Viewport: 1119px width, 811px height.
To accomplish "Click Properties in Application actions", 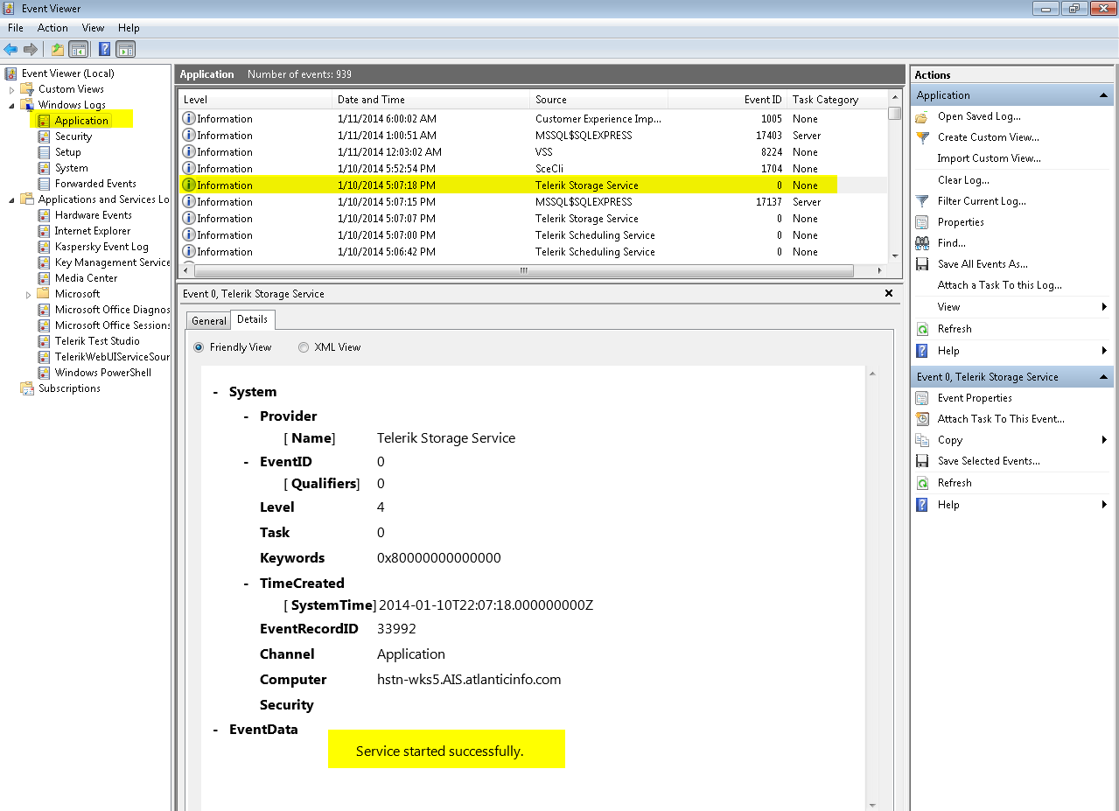I will coord(961,222).
